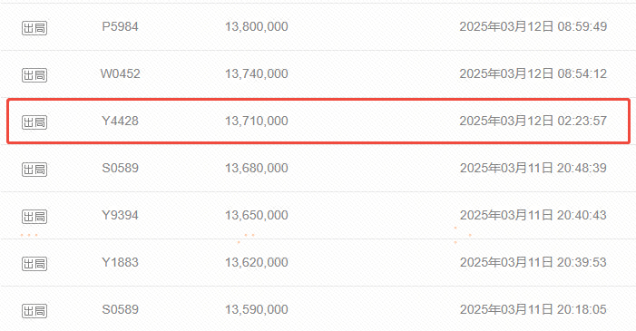Click bidder code Y4428 in red box

[120, 121]
